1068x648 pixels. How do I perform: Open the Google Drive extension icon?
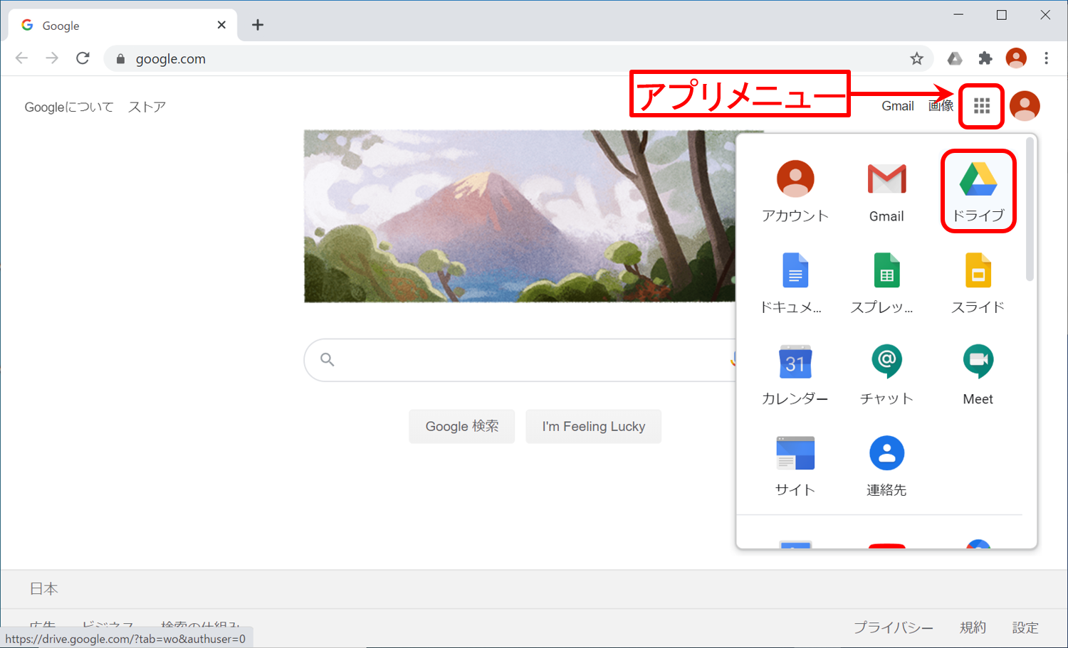pyautogui.click(x=955, y=58)
